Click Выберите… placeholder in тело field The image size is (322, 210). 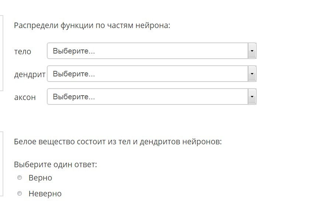(74, 51)
